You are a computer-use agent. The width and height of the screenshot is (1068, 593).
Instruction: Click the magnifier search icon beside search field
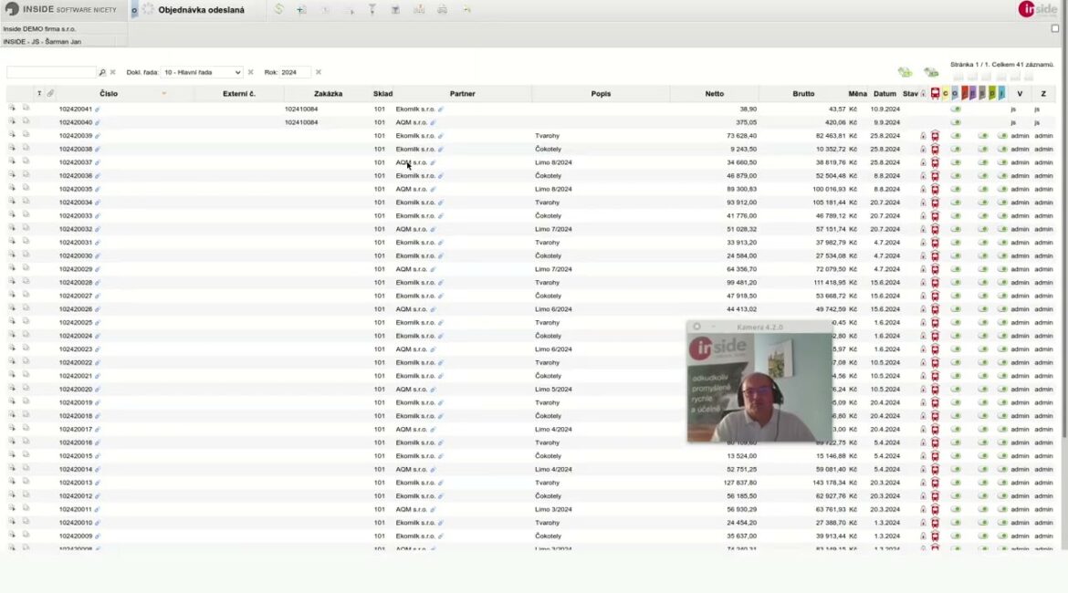(x=102, y=72)
